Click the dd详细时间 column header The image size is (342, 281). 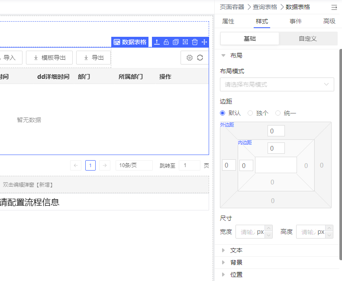pyautogui.click(x=53, y=77)
